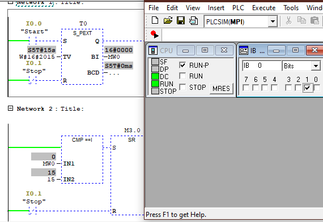Toggle input bit 6 checkbox
This screenshot has width=323, height=222.
click(256, 88)
